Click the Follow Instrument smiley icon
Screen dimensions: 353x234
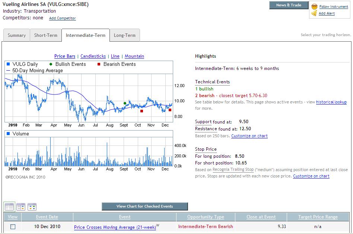tap(314, 6)
